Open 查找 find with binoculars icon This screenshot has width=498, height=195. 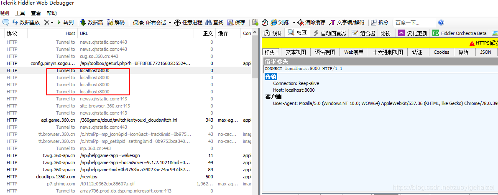tap(215, 22)
